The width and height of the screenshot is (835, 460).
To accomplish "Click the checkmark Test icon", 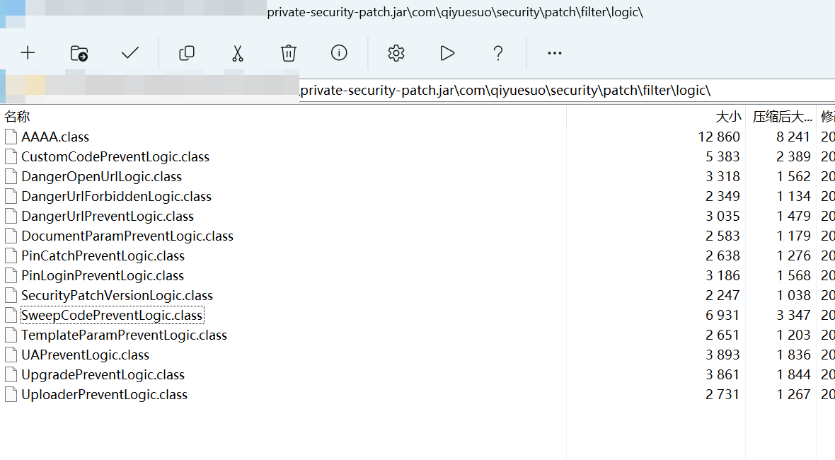I will pos(130,53).
